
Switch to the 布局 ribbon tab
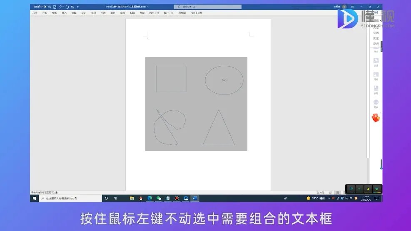coord(93,12)
